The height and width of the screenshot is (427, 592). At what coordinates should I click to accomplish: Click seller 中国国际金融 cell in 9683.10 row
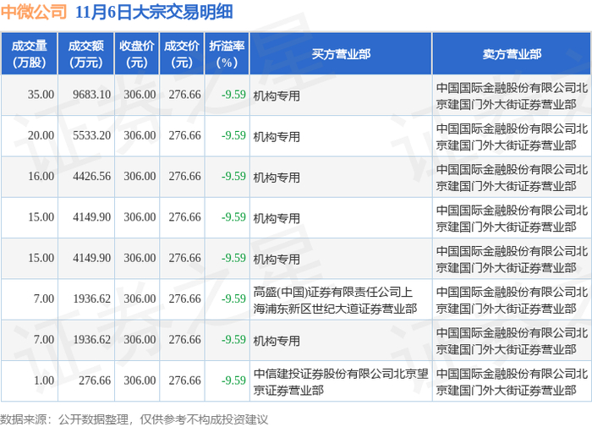coord(512,96)
